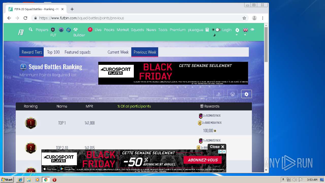Click the Rare Mega Pack icon in TOP 1 row
The width and height of the screenshot is (325, 183).
tap(200, 123)
